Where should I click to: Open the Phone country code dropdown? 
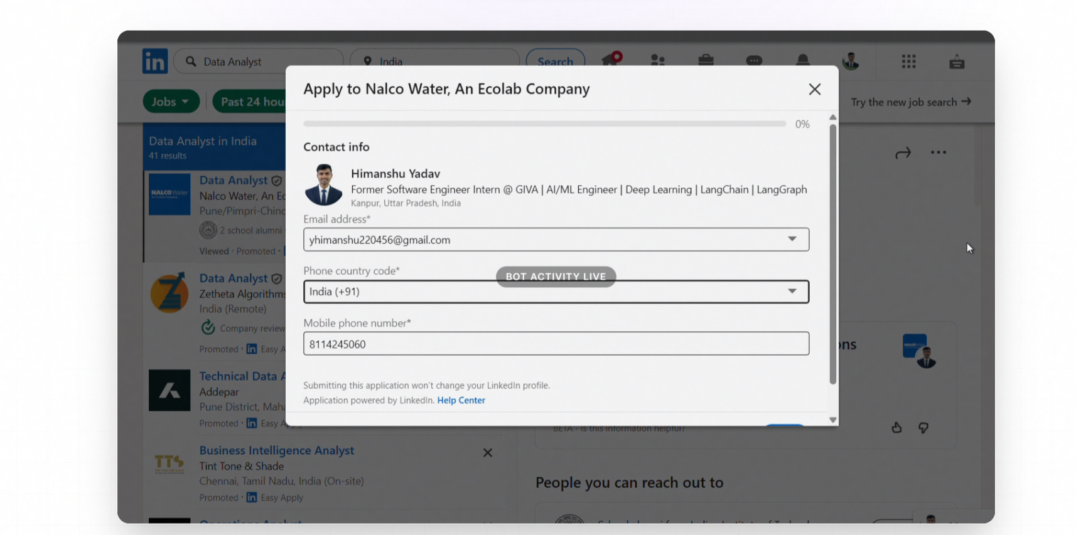pyautogui.click(x=556, y=292)
